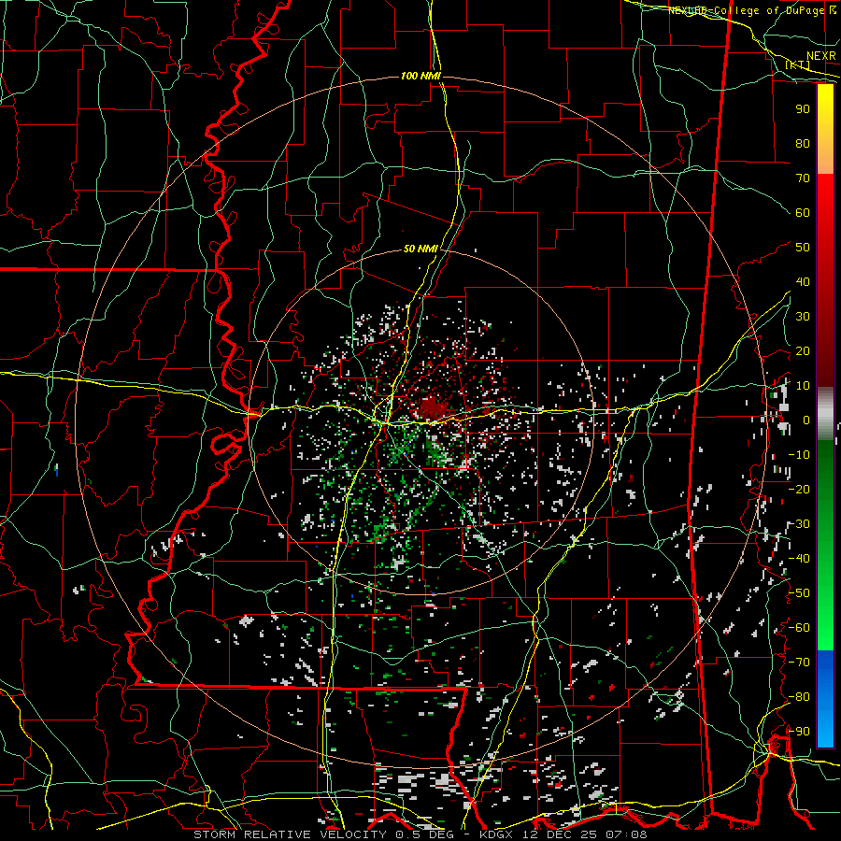The width and height of the screenshot is (841, 841).
Task: Click the -40 value on velocity scale
Action: pos(799,559)
